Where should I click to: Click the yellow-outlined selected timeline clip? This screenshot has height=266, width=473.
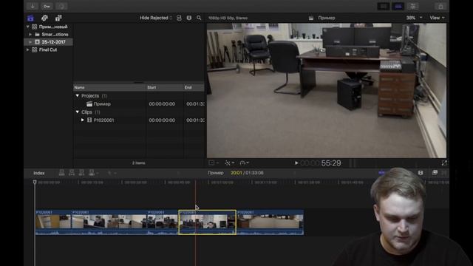pyautogui.click(x=207, y=222)
